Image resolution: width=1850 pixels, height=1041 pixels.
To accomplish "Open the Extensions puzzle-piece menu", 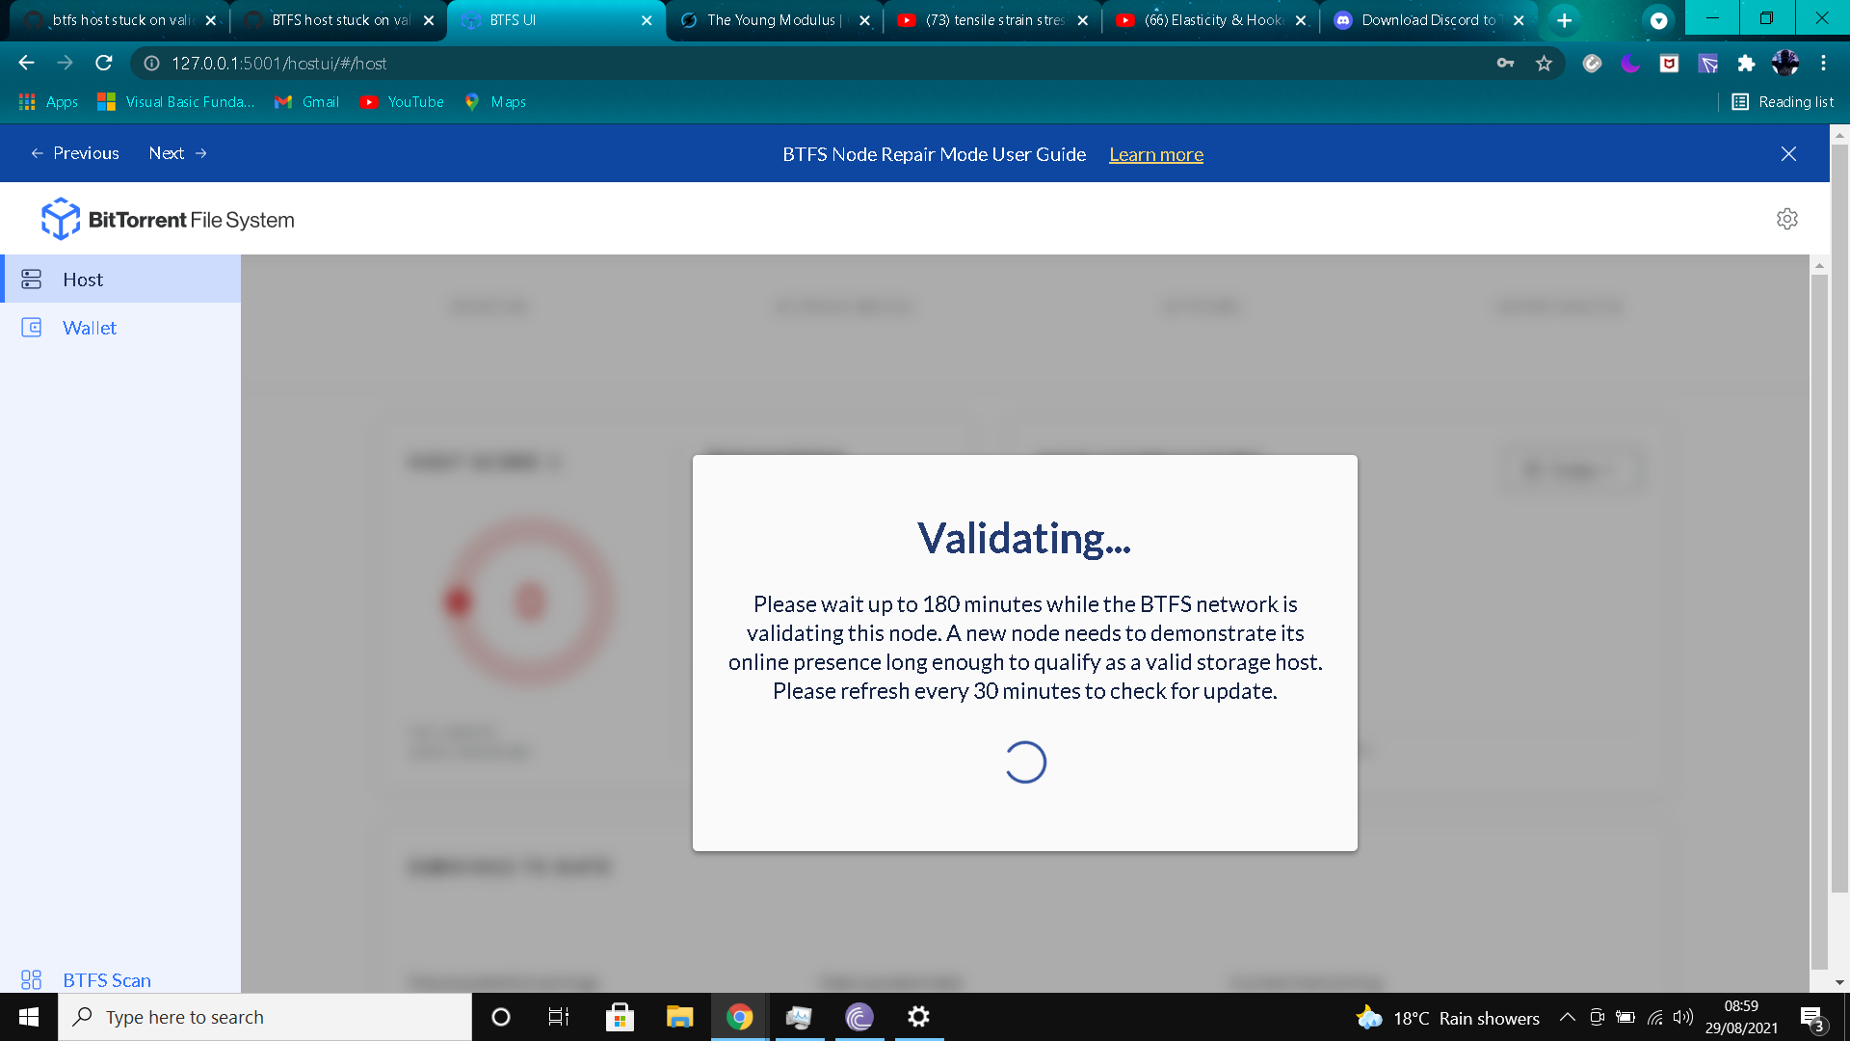I will (1746, 63).
